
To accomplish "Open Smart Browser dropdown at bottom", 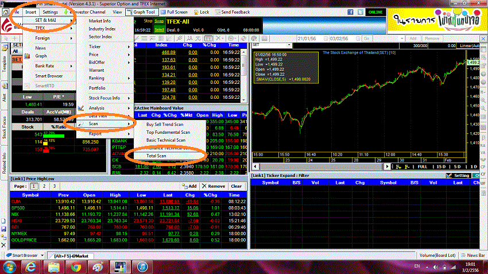I will pyautogui.click(x=42, y=255).
